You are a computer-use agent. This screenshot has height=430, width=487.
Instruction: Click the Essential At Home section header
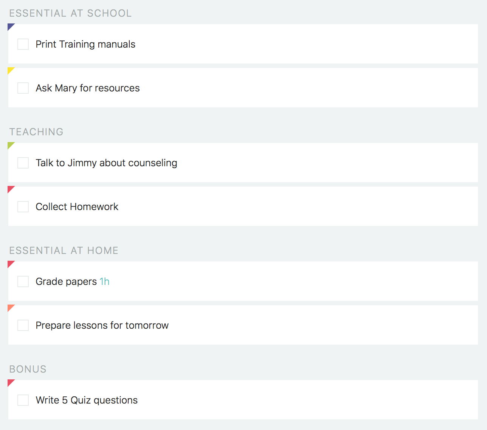(x=64, y=251)
